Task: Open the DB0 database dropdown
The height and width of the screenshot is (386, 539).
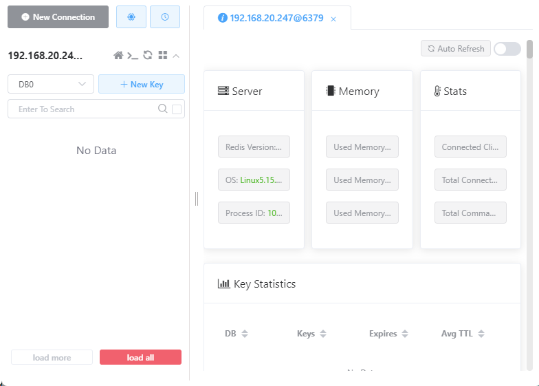Action: coord(51,84)
